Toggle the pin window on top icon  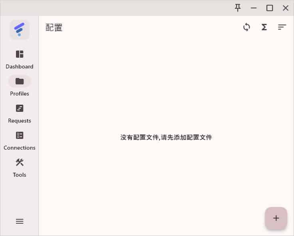pyautogui.click(x=238, y=8)
